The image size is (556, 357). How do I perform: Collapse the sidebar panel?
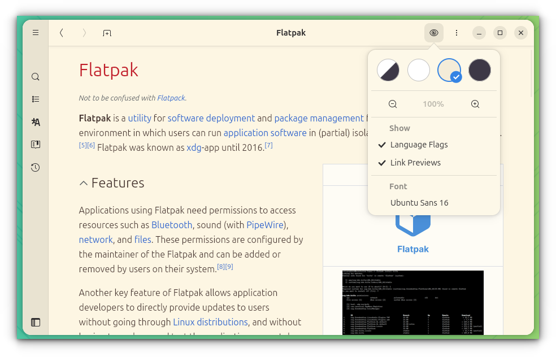click(36, 322)
